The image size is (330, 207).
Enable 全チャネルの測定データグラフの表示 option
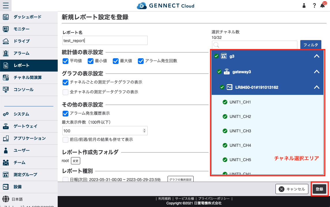click(x=65, y=92)
